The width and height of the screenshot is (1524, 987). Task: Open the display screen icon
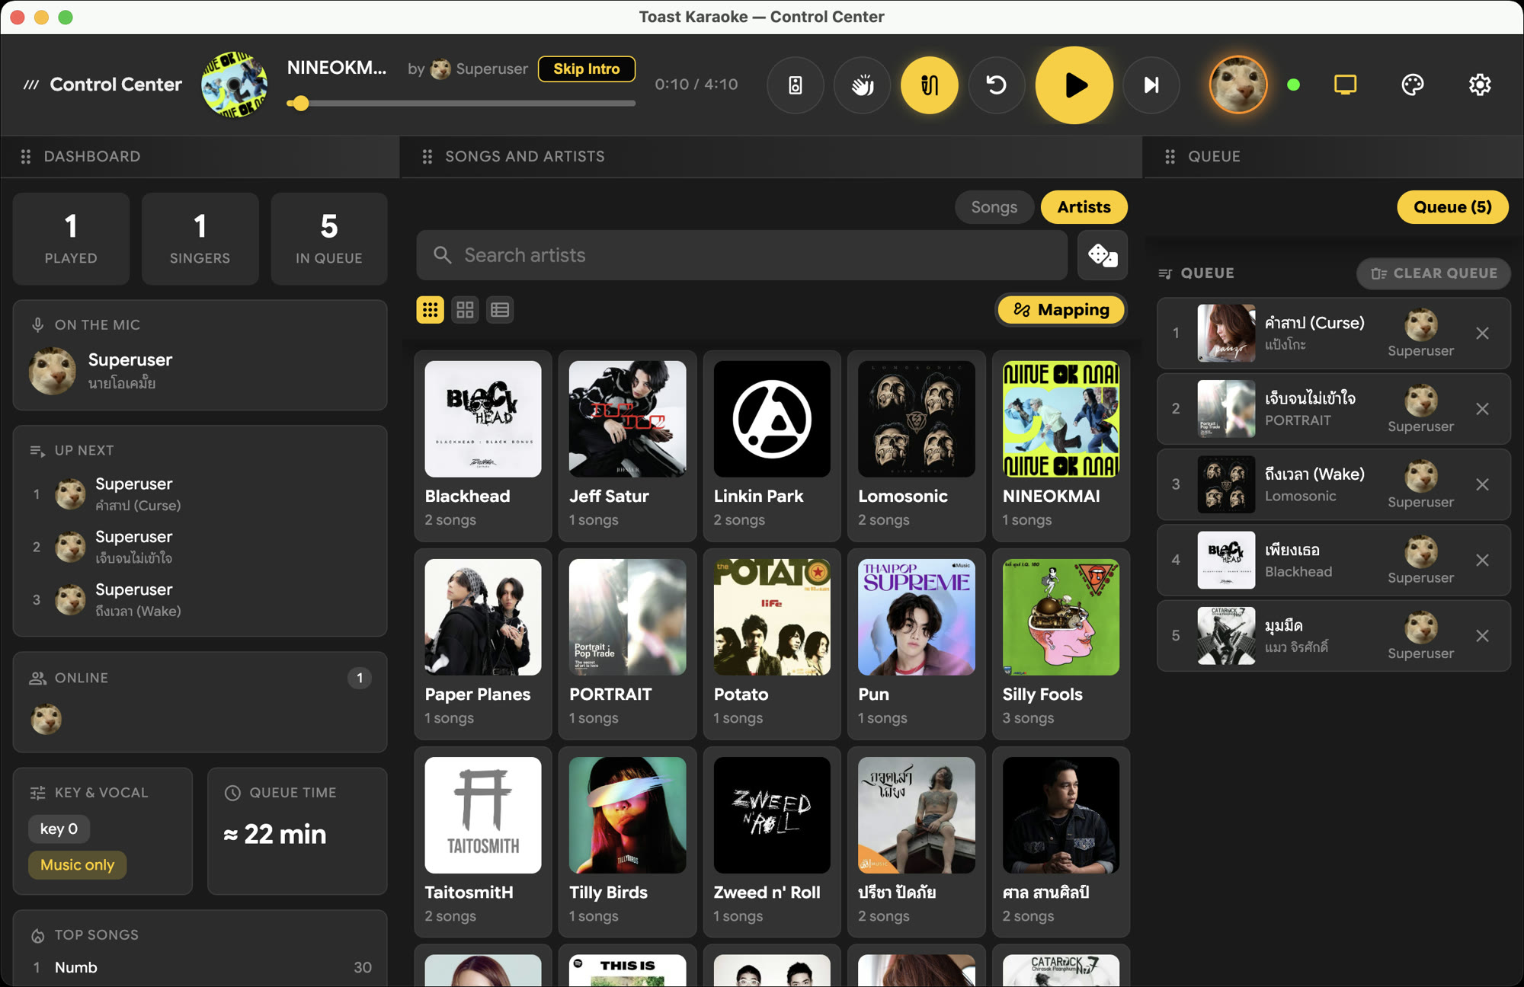coord(1345,85)
